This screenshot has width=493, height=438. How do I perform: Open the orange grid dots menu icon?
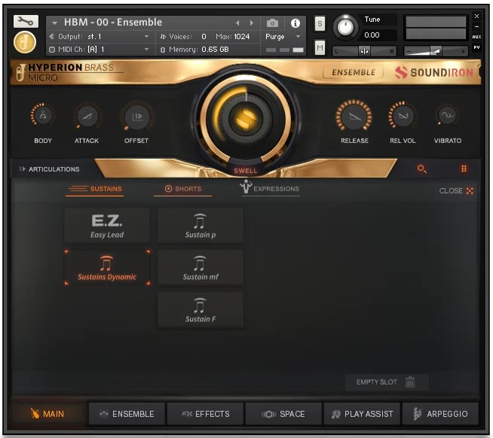pyautogui.click(x=464, y=169)
